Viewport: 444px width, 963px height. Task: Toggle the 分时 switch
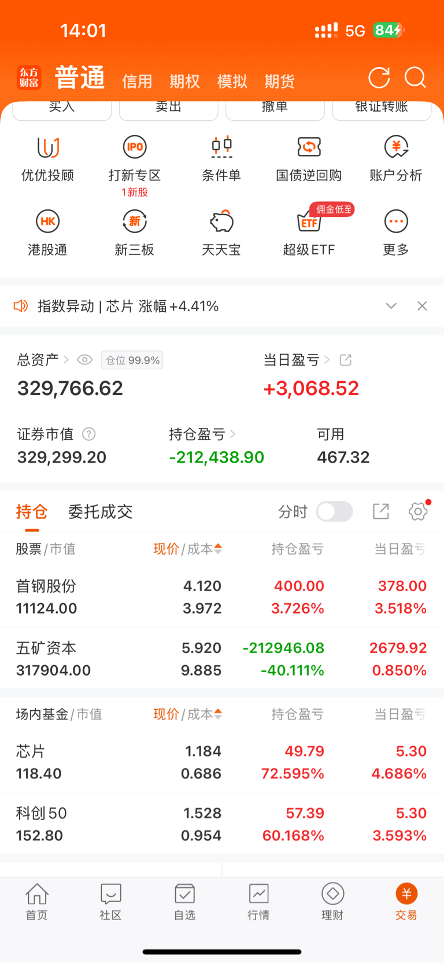(x=335, y=511)
